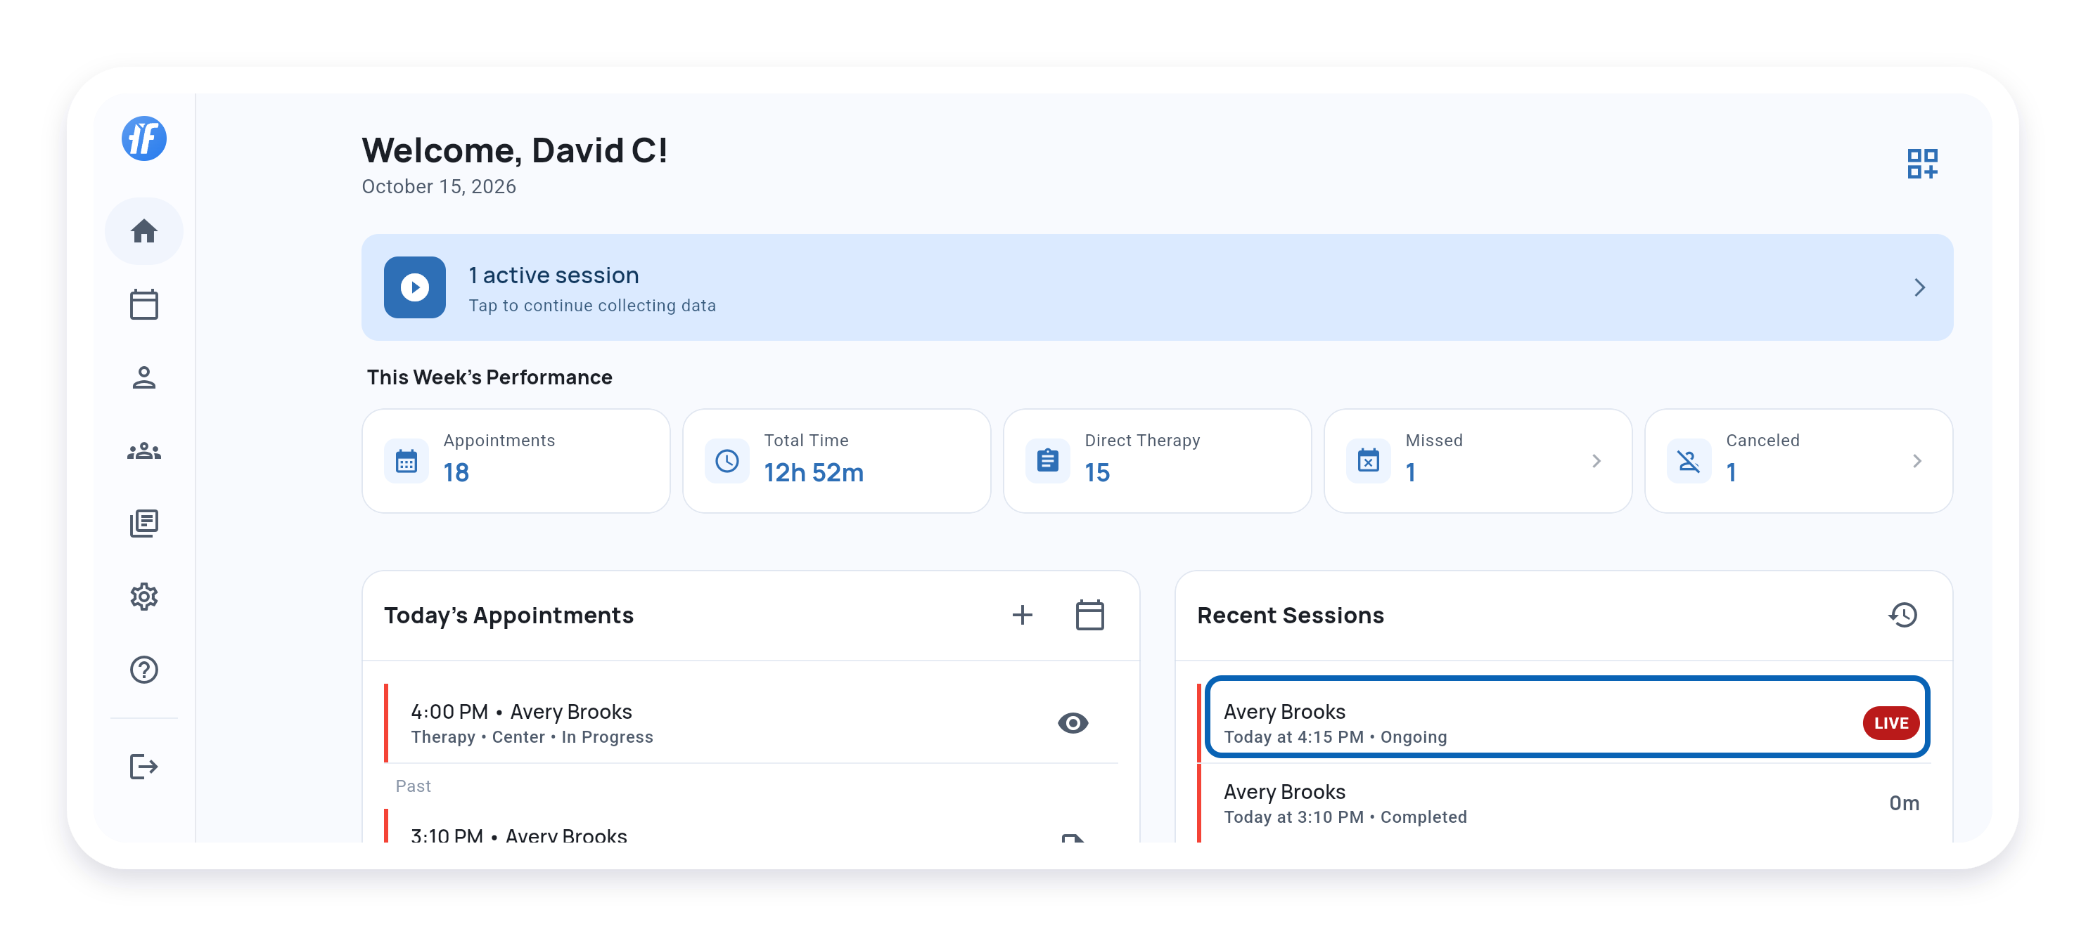Open the 4:00 PM Avery Brooks appointment row
This screenshot has height=936, width=2086.
pos(751,722)
